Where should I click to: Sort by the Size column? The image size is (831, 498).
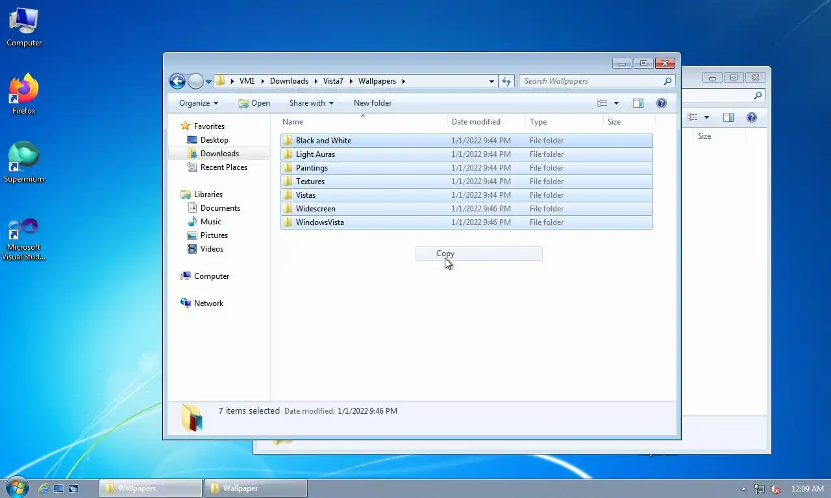629,122
